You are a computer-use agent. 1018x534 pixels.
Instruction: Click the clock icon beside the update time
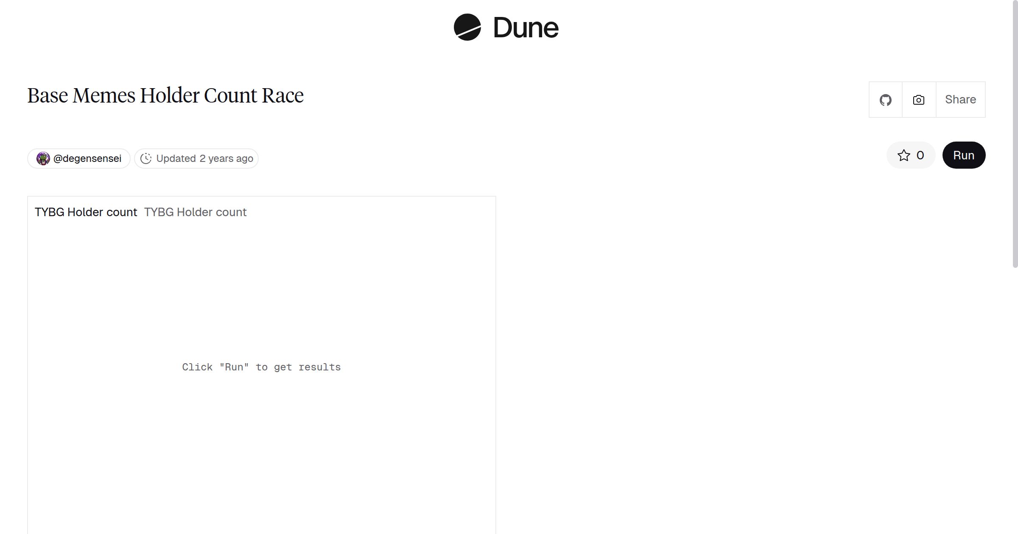pos(145,158)
